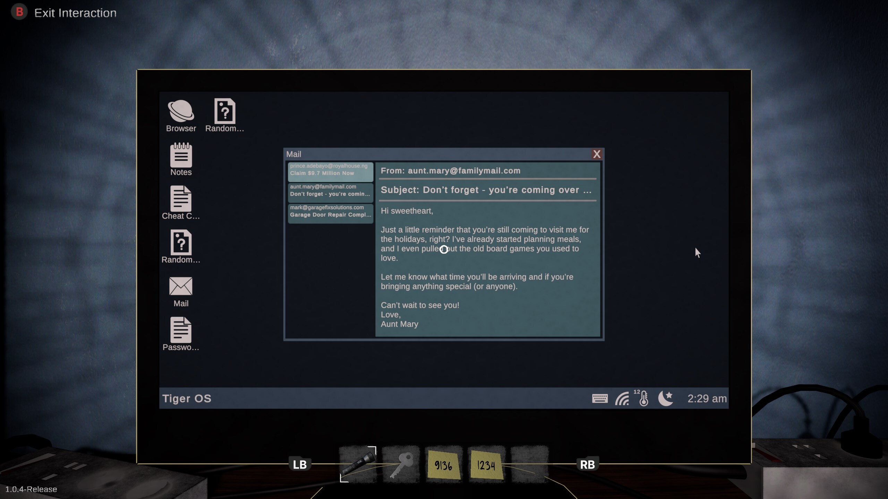The width and height of the screenshot is (888, 499).
Task: Toggle the keyboard indicator in the system tray
Action: pos(600,399)
